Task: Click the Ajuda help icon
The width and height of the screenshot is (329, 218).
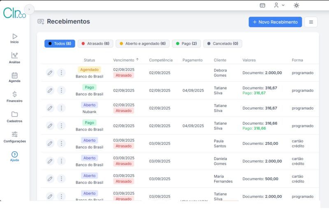Action: pyautogui.click(x=14, y=155)
